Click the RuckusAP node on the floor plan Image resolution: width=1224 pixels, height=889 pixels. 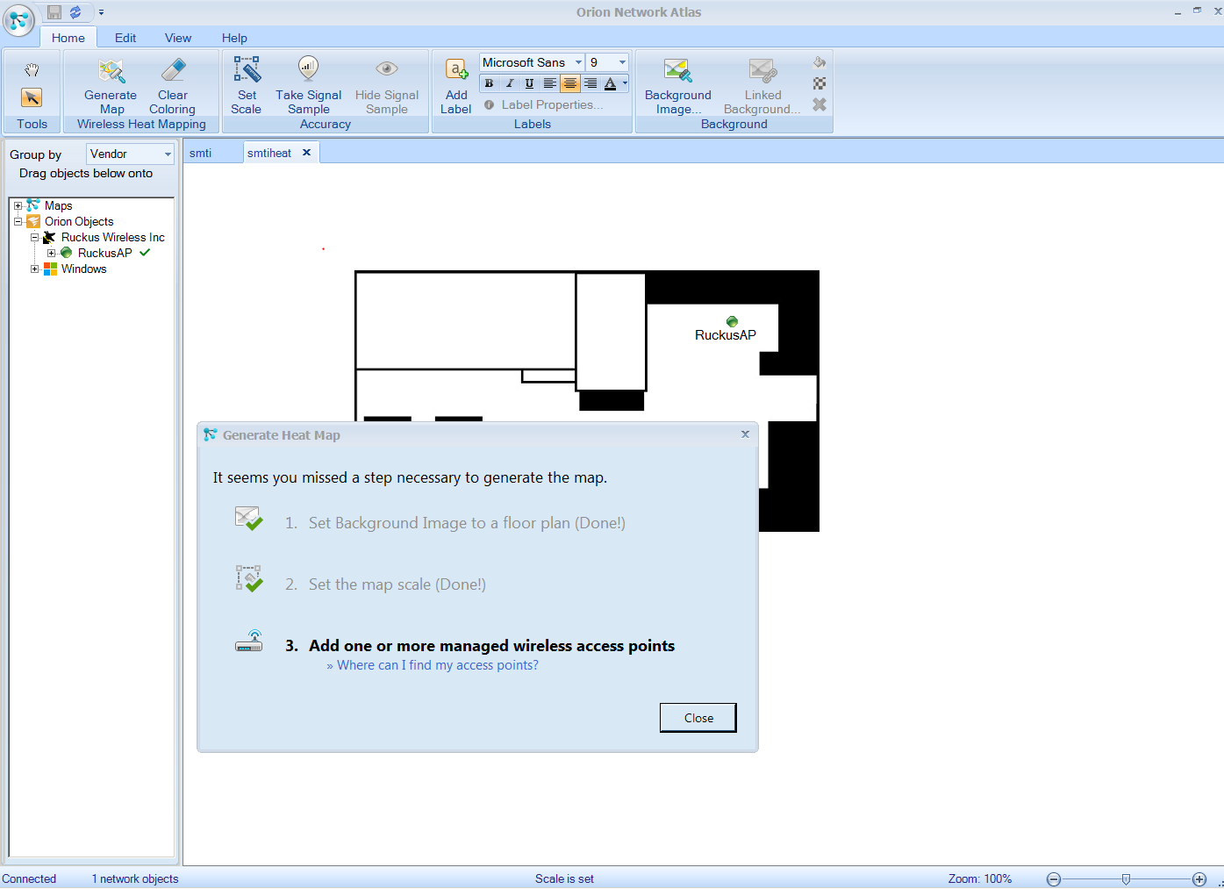point(732,322)
